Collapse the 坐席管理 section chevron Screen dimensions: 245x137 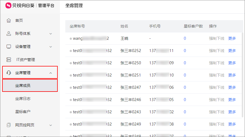(51, 73)
